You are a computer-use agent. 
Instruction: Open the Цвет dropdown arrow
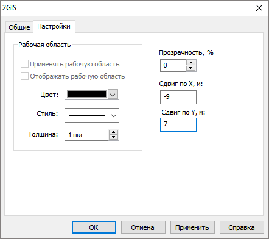click(x=113, y=95)
